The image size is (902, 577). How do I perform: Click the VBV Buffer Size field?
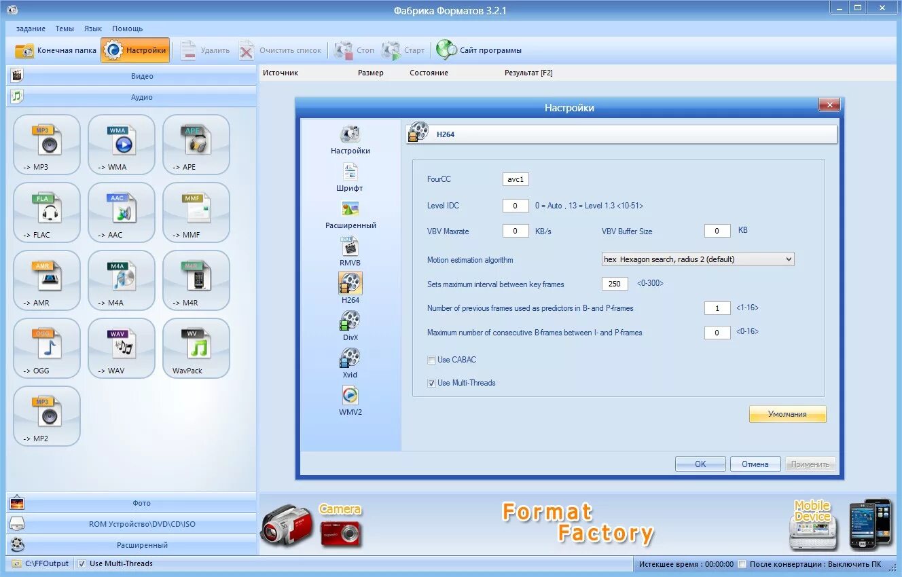(717, 231)
